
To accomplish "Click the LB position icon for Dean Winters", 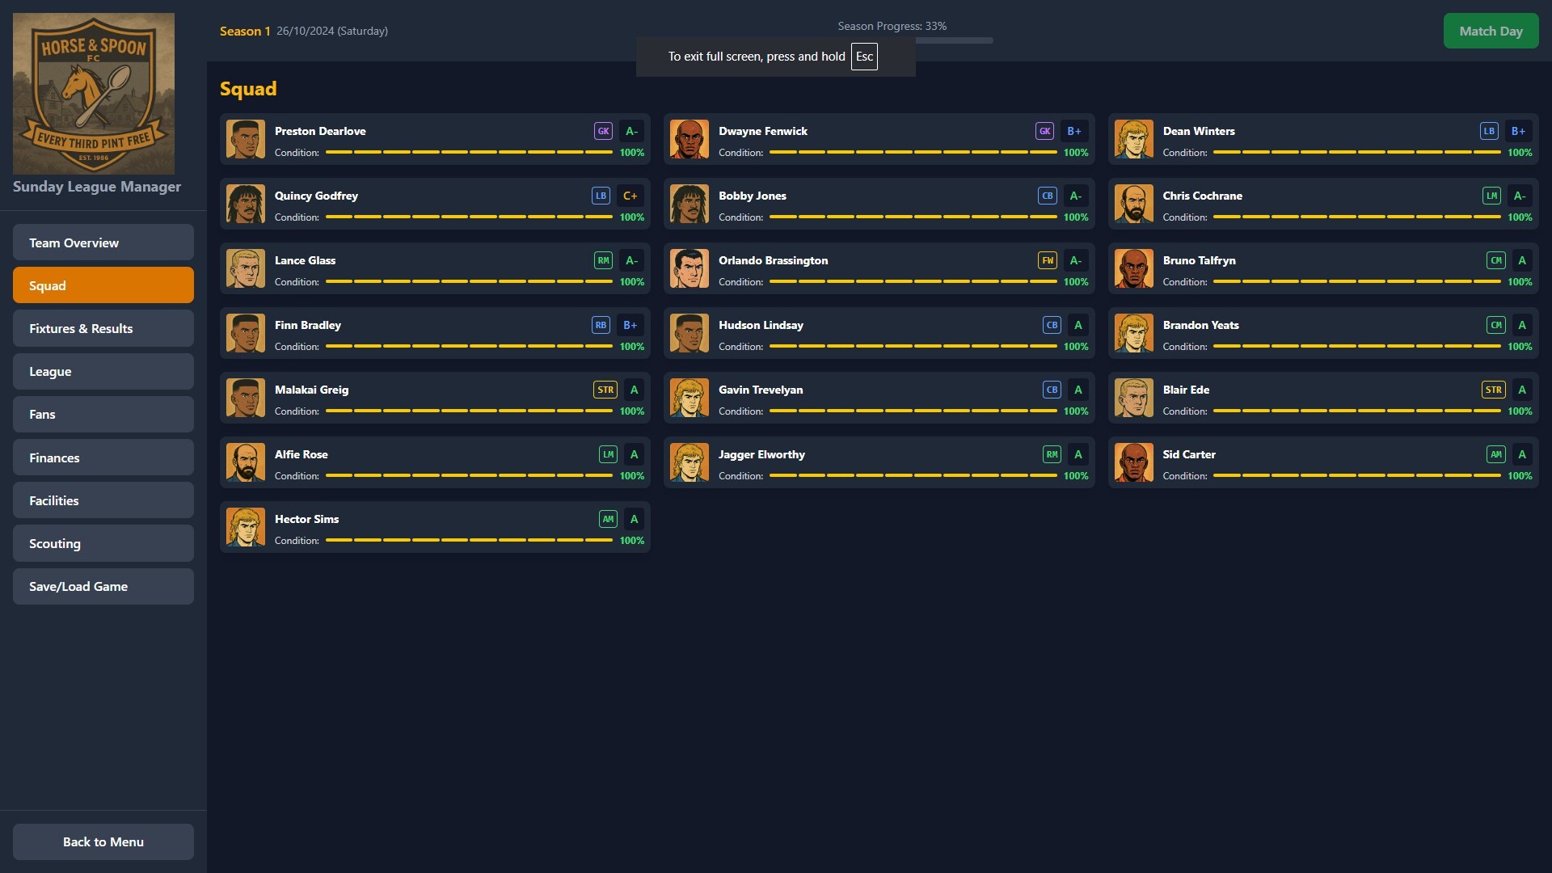I will point(1488,130).
